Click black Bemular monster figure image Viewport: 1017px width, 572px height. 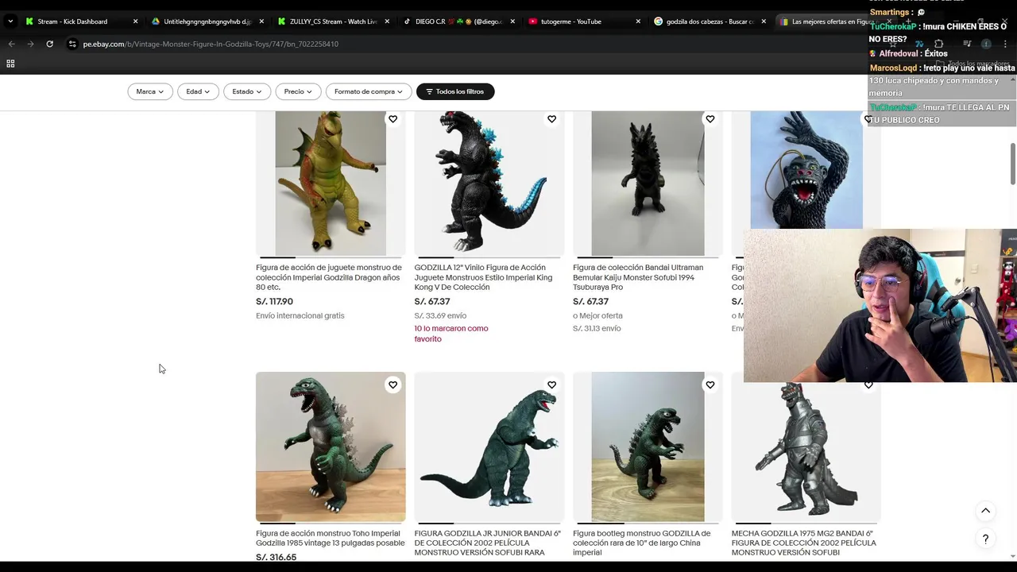point(648,184)
